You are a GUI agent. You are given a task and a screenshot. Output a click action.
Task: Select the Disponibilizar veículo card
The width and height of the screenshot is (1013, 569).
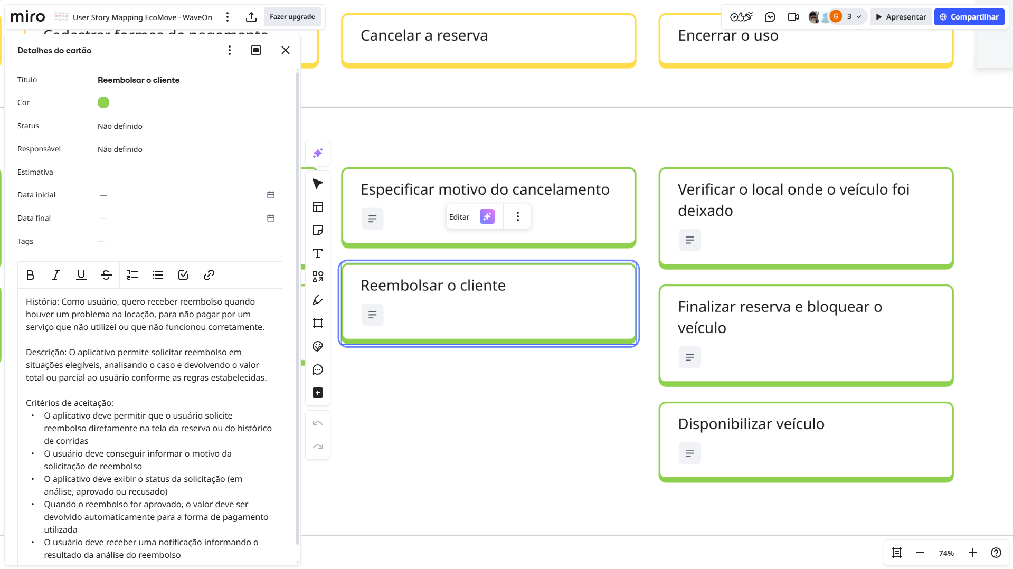click(x=806, y=424)
